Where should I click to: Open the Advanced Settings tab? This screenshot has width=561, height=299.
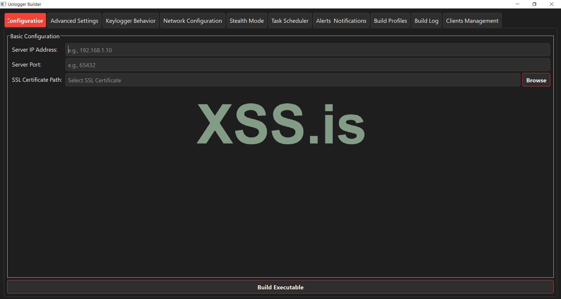tap(74, 20)
